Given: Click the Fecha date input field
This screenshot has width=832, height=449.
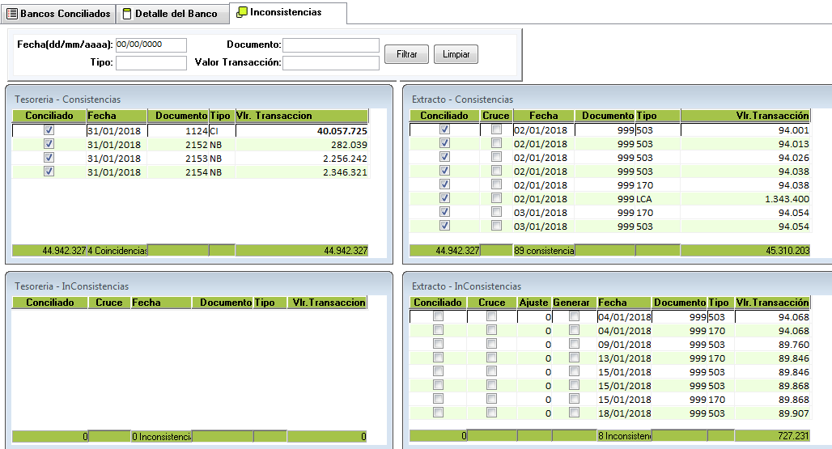Looking at the screenshot, I should [x=151, y=45].
